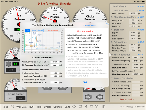Click the partially hidden open button
This screenshot has height=110, width=146.
pos(47,88)
